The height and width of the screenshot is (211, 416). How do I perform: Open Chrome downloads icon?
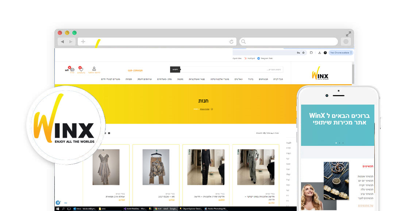pyautogui.click(x=319, y=53)
